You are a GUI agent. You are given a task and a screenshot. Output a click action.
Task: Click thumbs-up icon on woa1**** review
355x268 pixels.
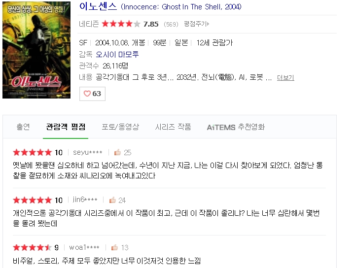[114, 248]
